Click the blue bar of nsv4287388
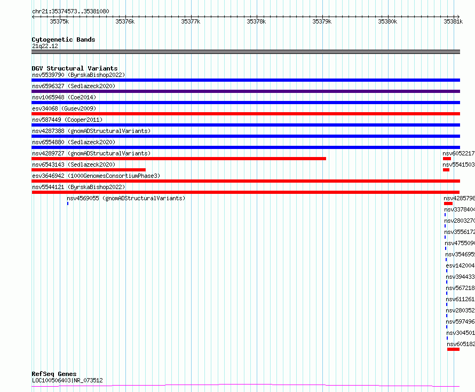Viewport: 475px width, 392px height. click(x=246, y=136)
